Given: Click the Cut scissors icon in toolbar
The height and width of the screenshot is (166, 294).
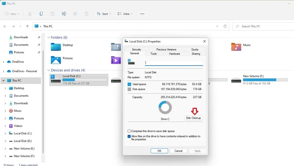Looking at the screenshot, I should tap(30, 14).
